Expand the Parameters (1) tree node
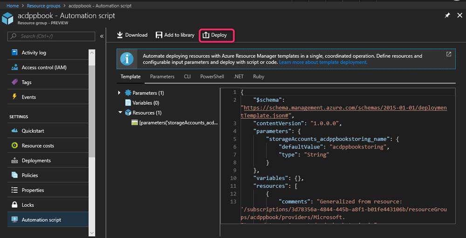The height and width of the screenshot is (238, 466). (x=120, y=93)
